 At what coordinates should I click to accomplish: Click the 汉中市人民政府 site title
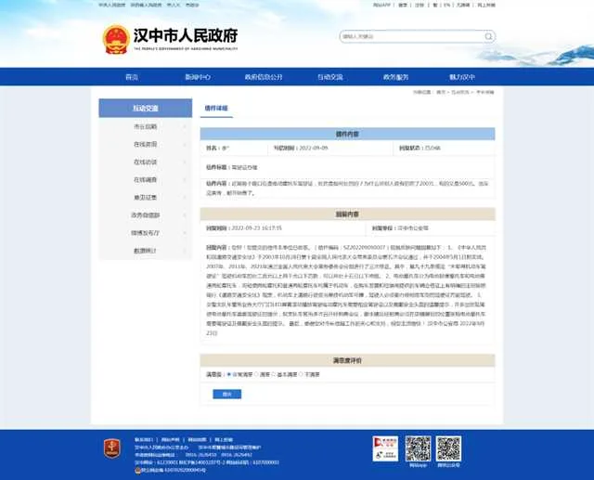(x=186, y=36)
